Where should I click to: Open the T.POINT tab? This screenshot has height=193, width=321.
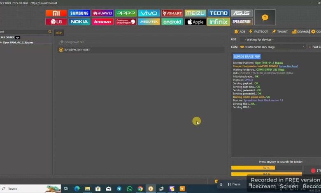(x=279, y=32)
